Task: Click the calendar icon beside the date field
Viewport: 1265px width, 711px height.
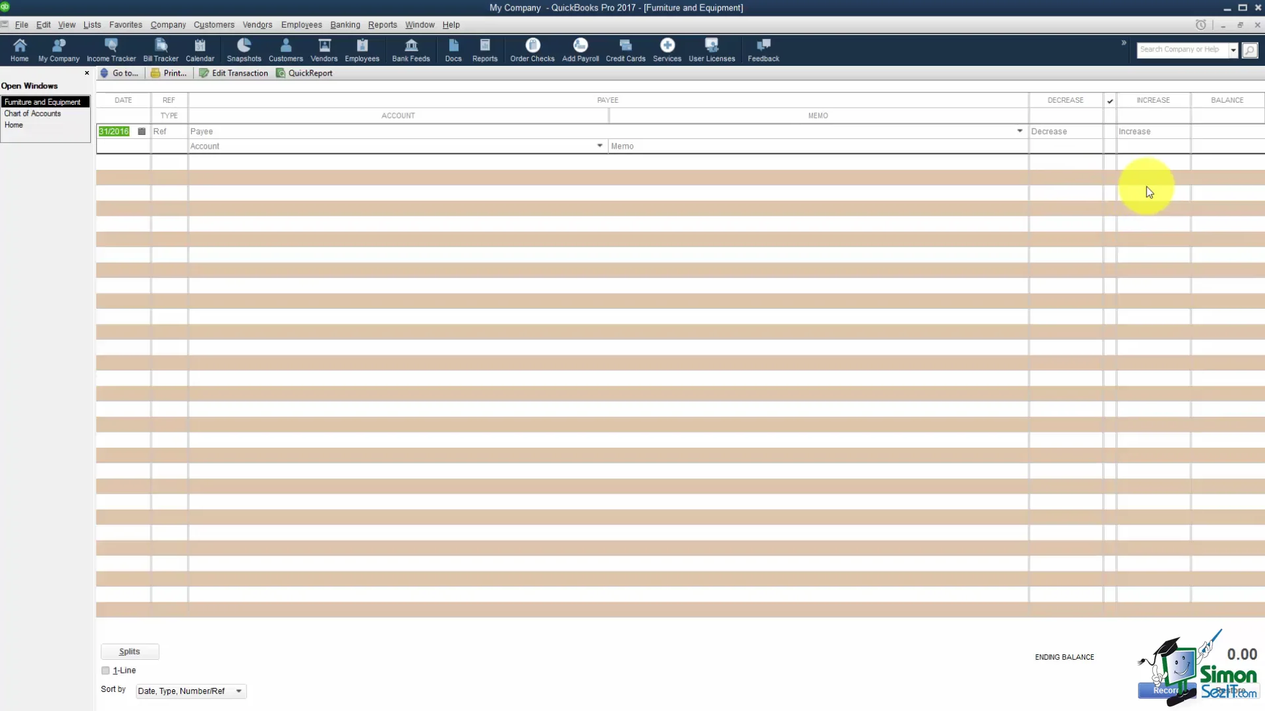Action: point(141,131)
